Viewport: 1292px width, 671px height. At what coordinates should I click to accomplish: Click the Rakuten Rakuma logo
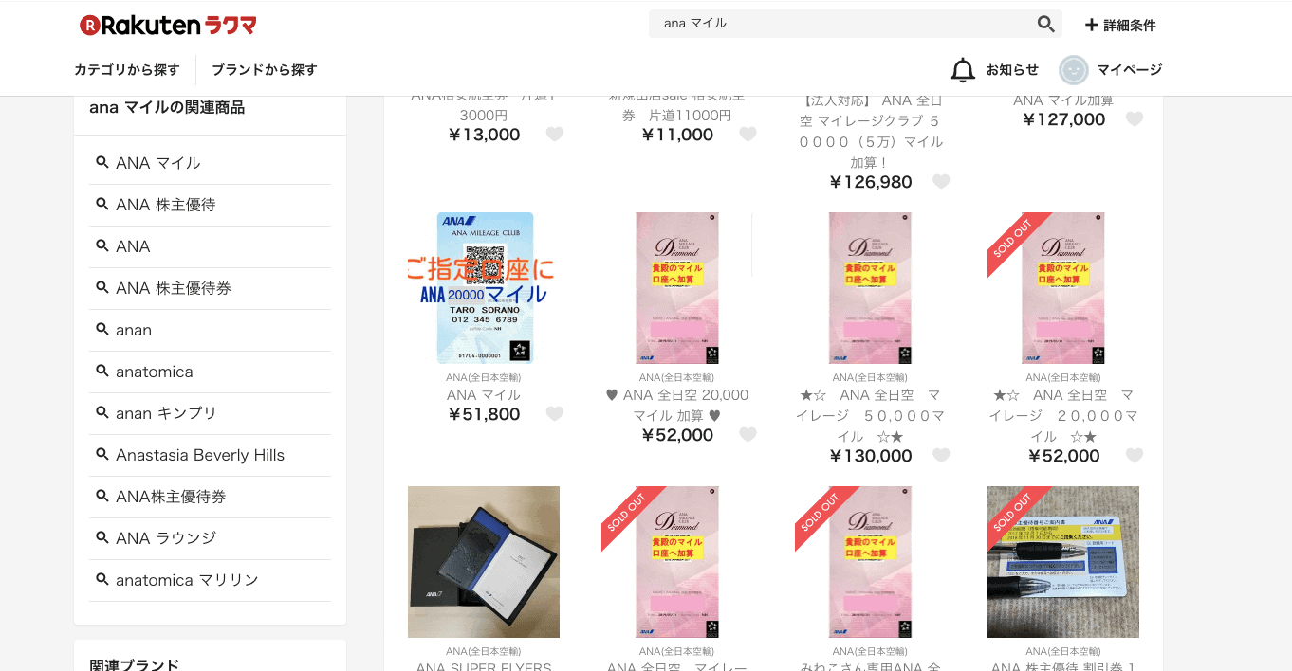pos(167,25)
